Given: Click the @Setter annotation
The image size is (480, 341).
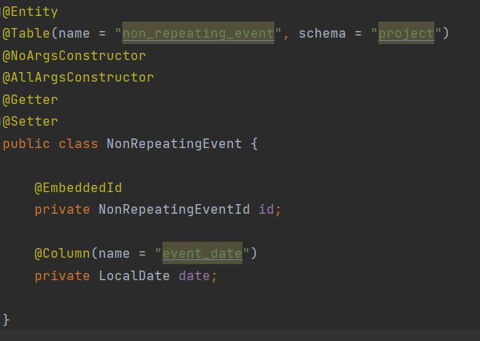Looking at the screenshot, I should pos(30,121).
